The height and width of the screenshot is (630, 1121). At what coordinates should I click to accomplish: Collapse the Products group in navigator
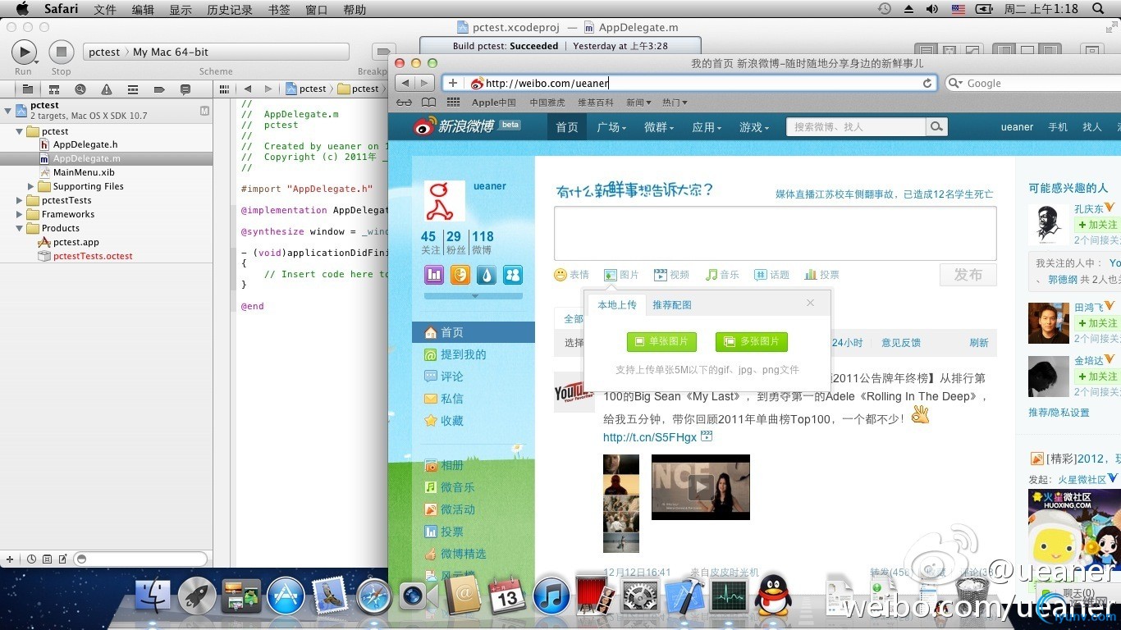click(20, 228)
